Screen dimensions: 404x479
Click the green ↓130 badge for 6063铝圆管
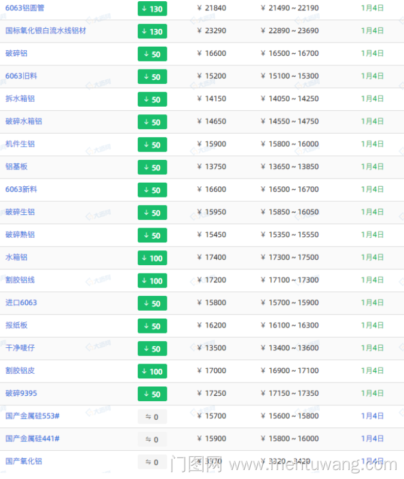pyautogui.click(x=152, y=9)
